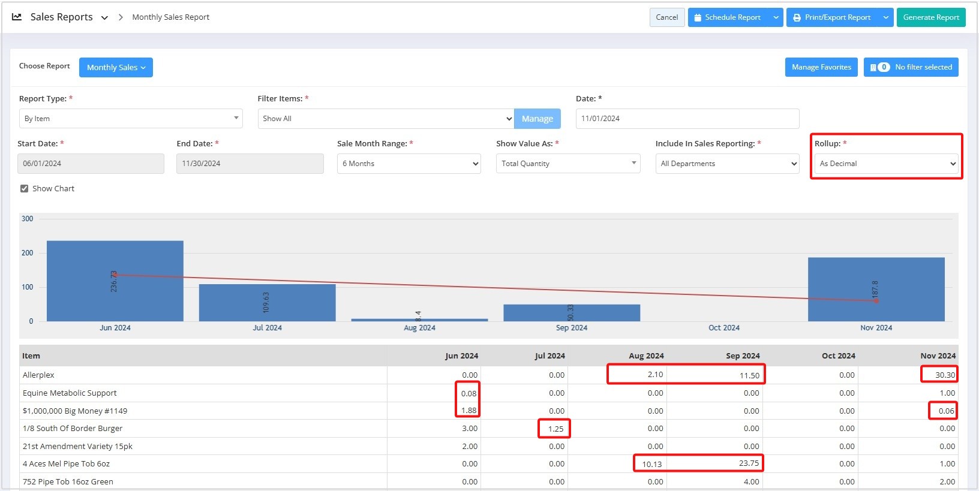Click the Print/Export Report button

(833, 17)
